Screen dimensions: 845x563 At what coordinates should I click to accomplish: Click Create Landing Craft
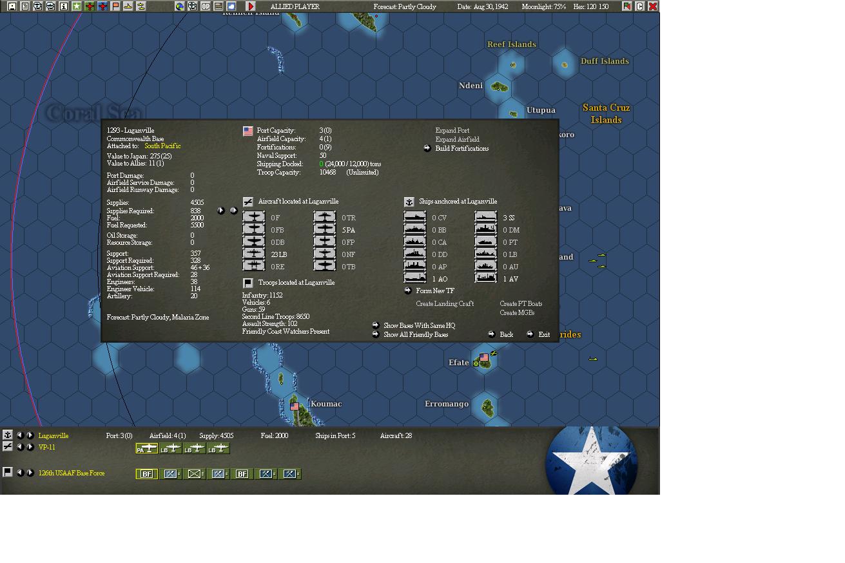click(445, 304)
